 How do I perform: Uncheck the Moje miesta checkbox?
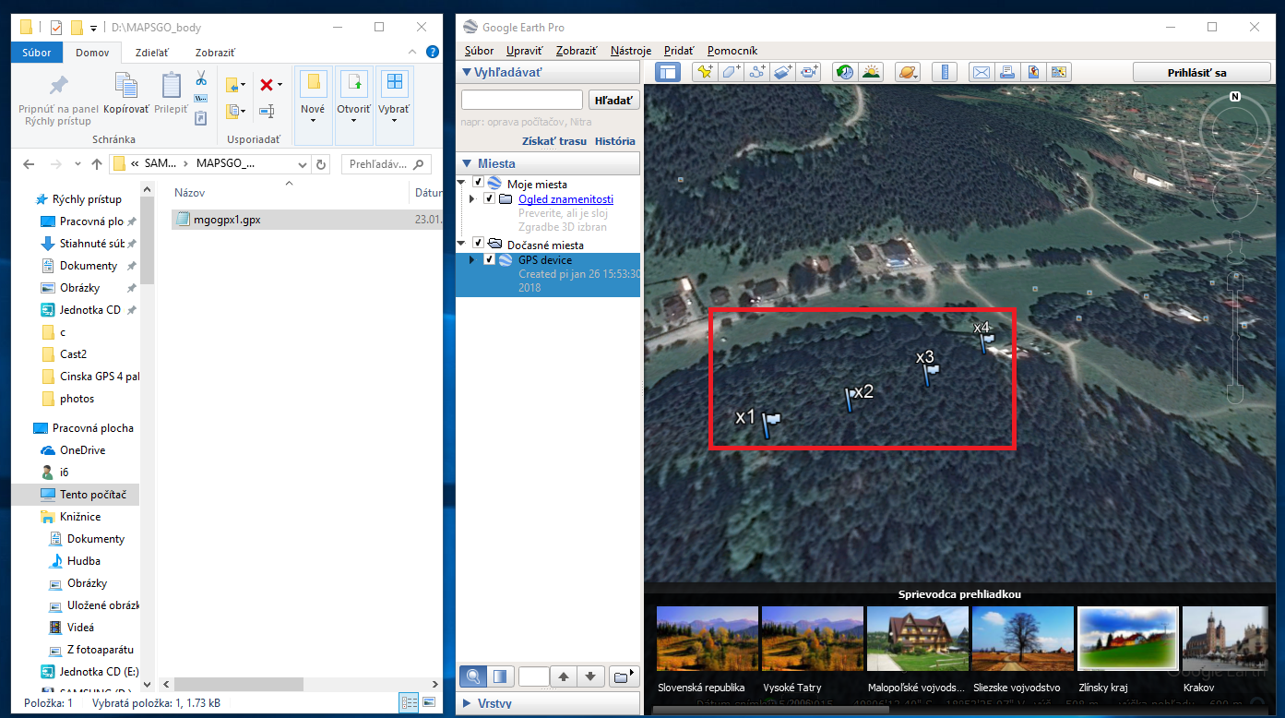478,184
